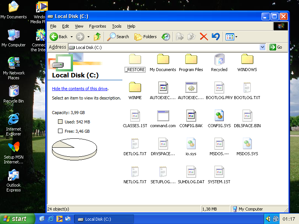Click the Forward arrow toolbar button
Image resolution: width=299 pixels, height=224 pixels.
(x=80, y=37)
